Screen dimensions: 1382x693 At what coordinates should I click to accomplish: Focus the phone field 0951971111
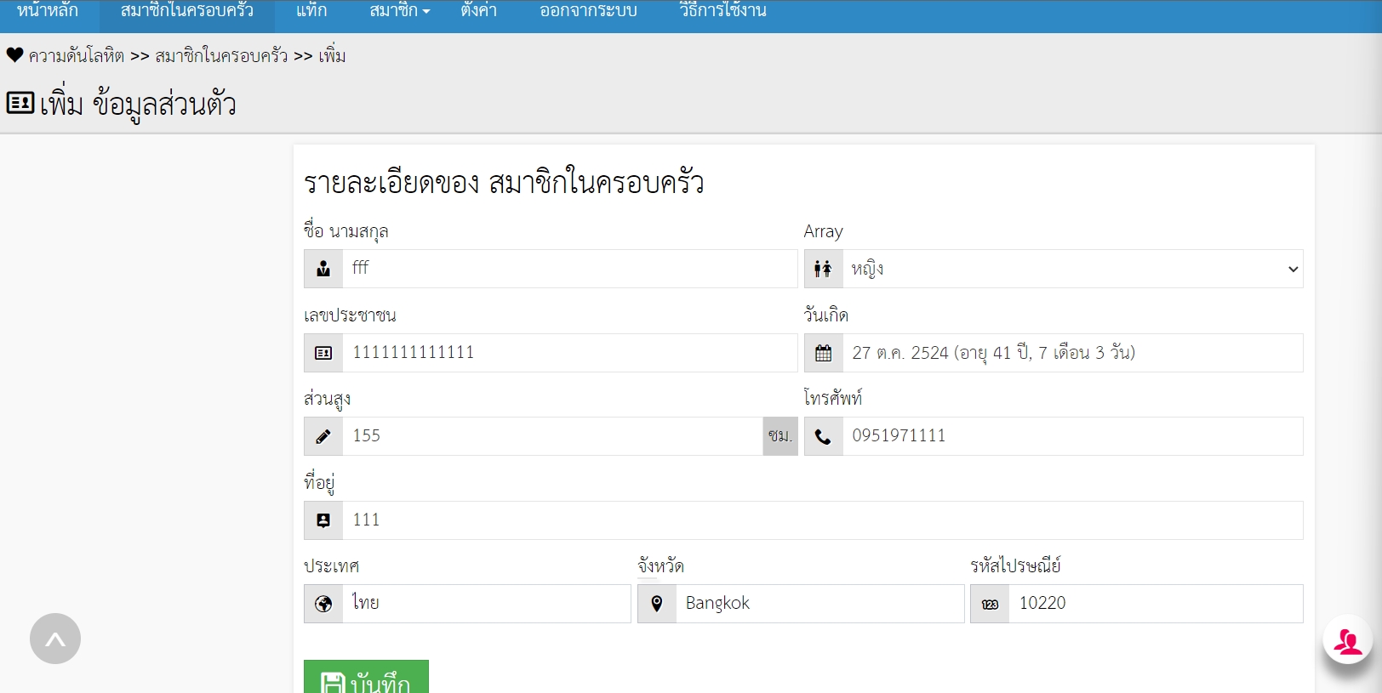point(1072,436)
